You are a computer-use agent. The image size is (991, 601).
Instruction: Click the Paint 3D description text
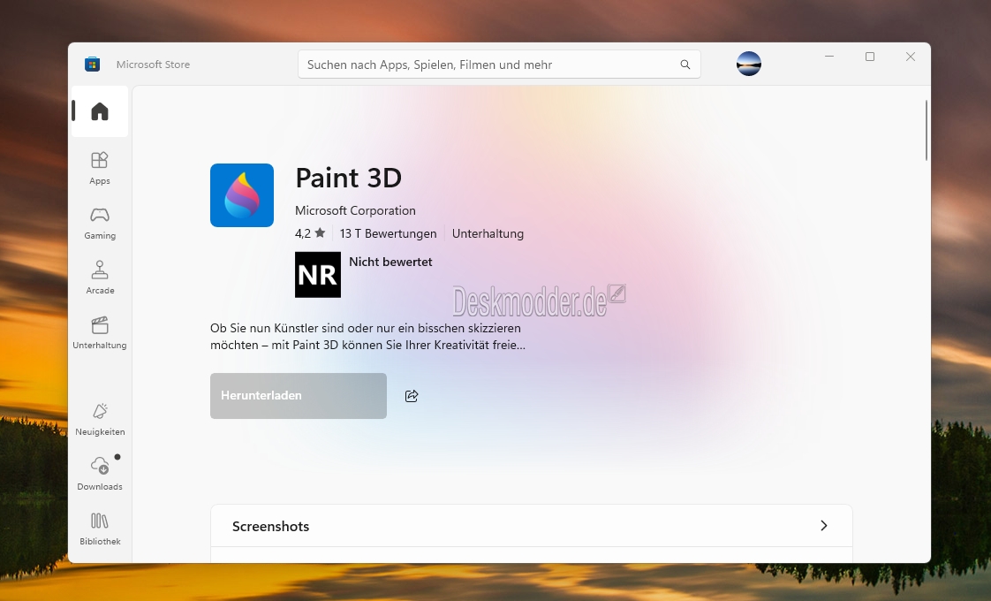(367, 337)
